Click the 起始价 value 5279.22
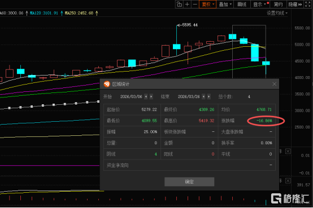Screen dimensions: 313x208 [x=149, y=109]
